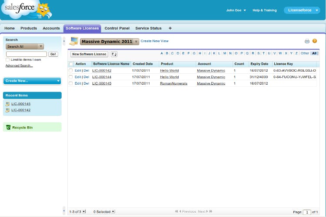Sort by Expiry Date column header

pos(259,64)
